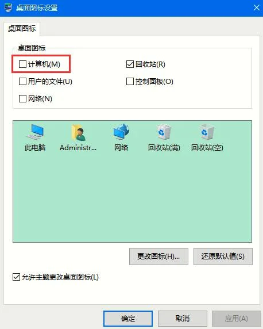This screenshot has height=329, width=263.
Task: Close the 桌面图标设置 dialog window
Action: point(256,7)
